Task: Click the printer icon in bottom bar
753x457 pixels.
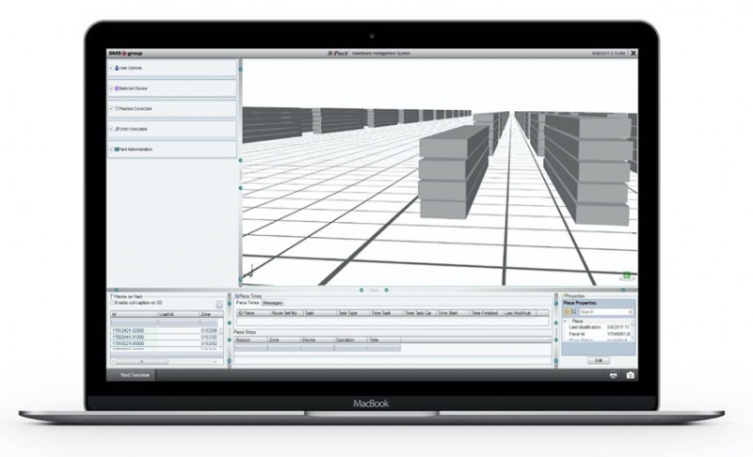Action: coord(614,375)
